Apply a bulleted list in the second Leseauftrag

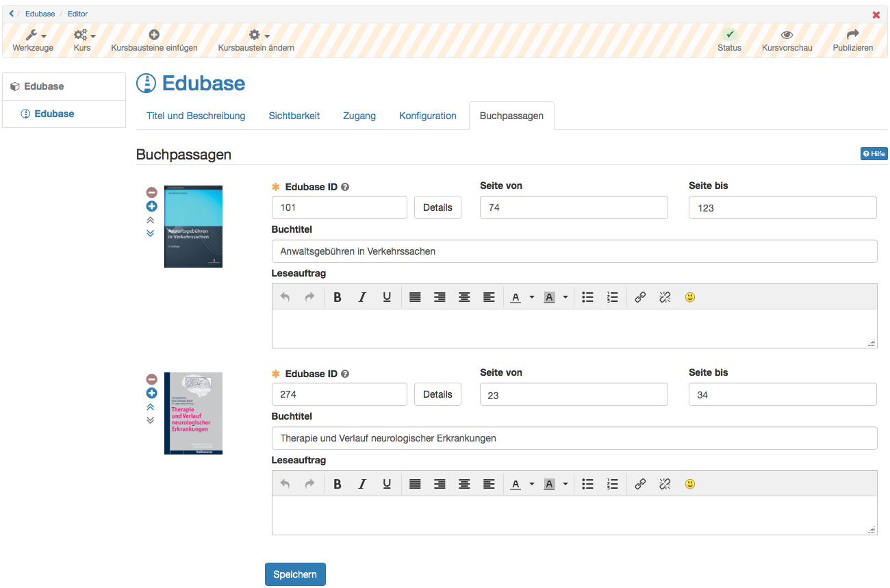click(x=587, y=484)
